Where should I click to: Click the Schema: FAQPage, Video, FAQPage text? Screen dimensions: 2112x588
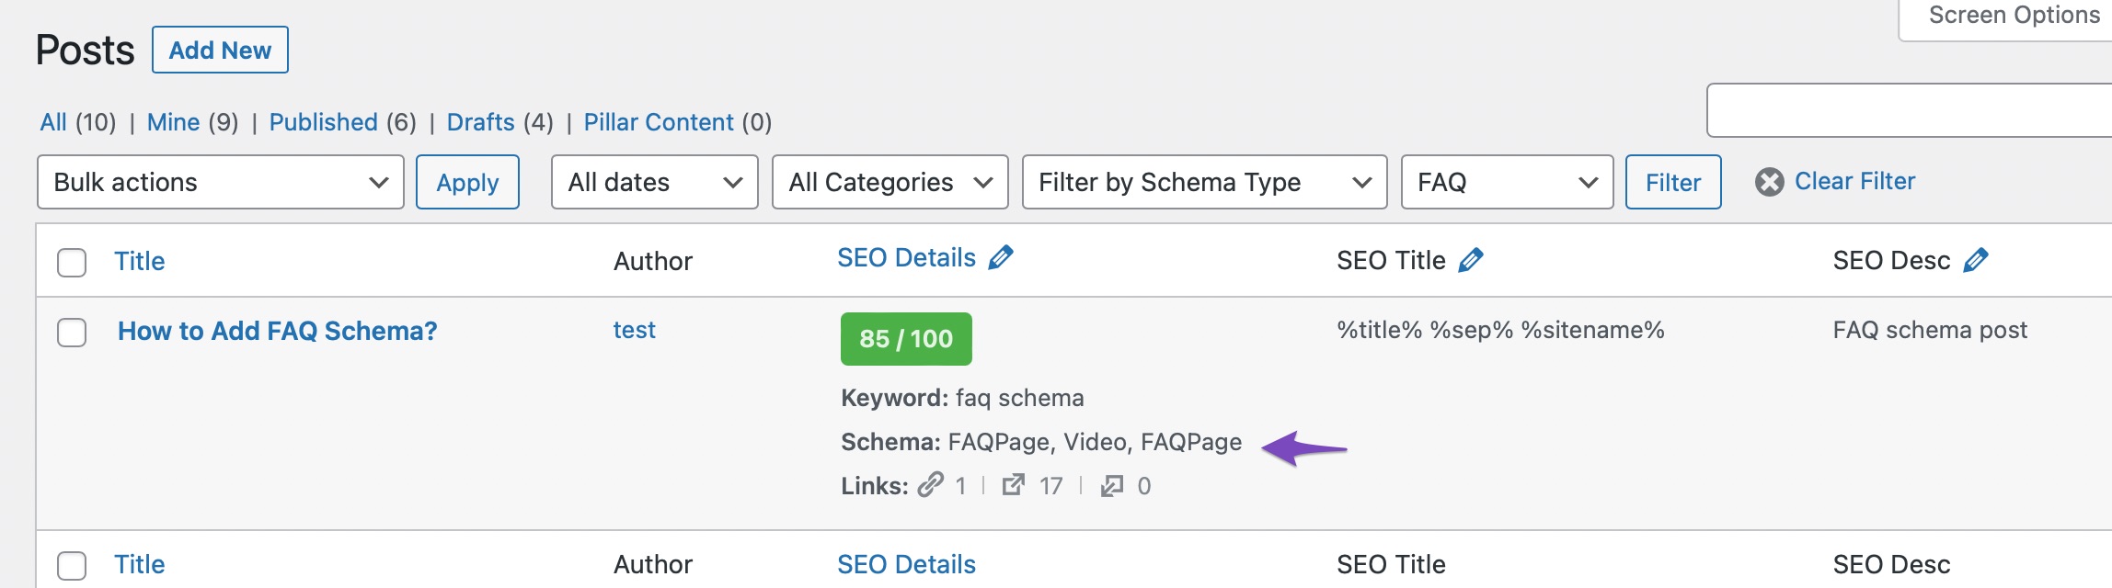coord(1041,442)
